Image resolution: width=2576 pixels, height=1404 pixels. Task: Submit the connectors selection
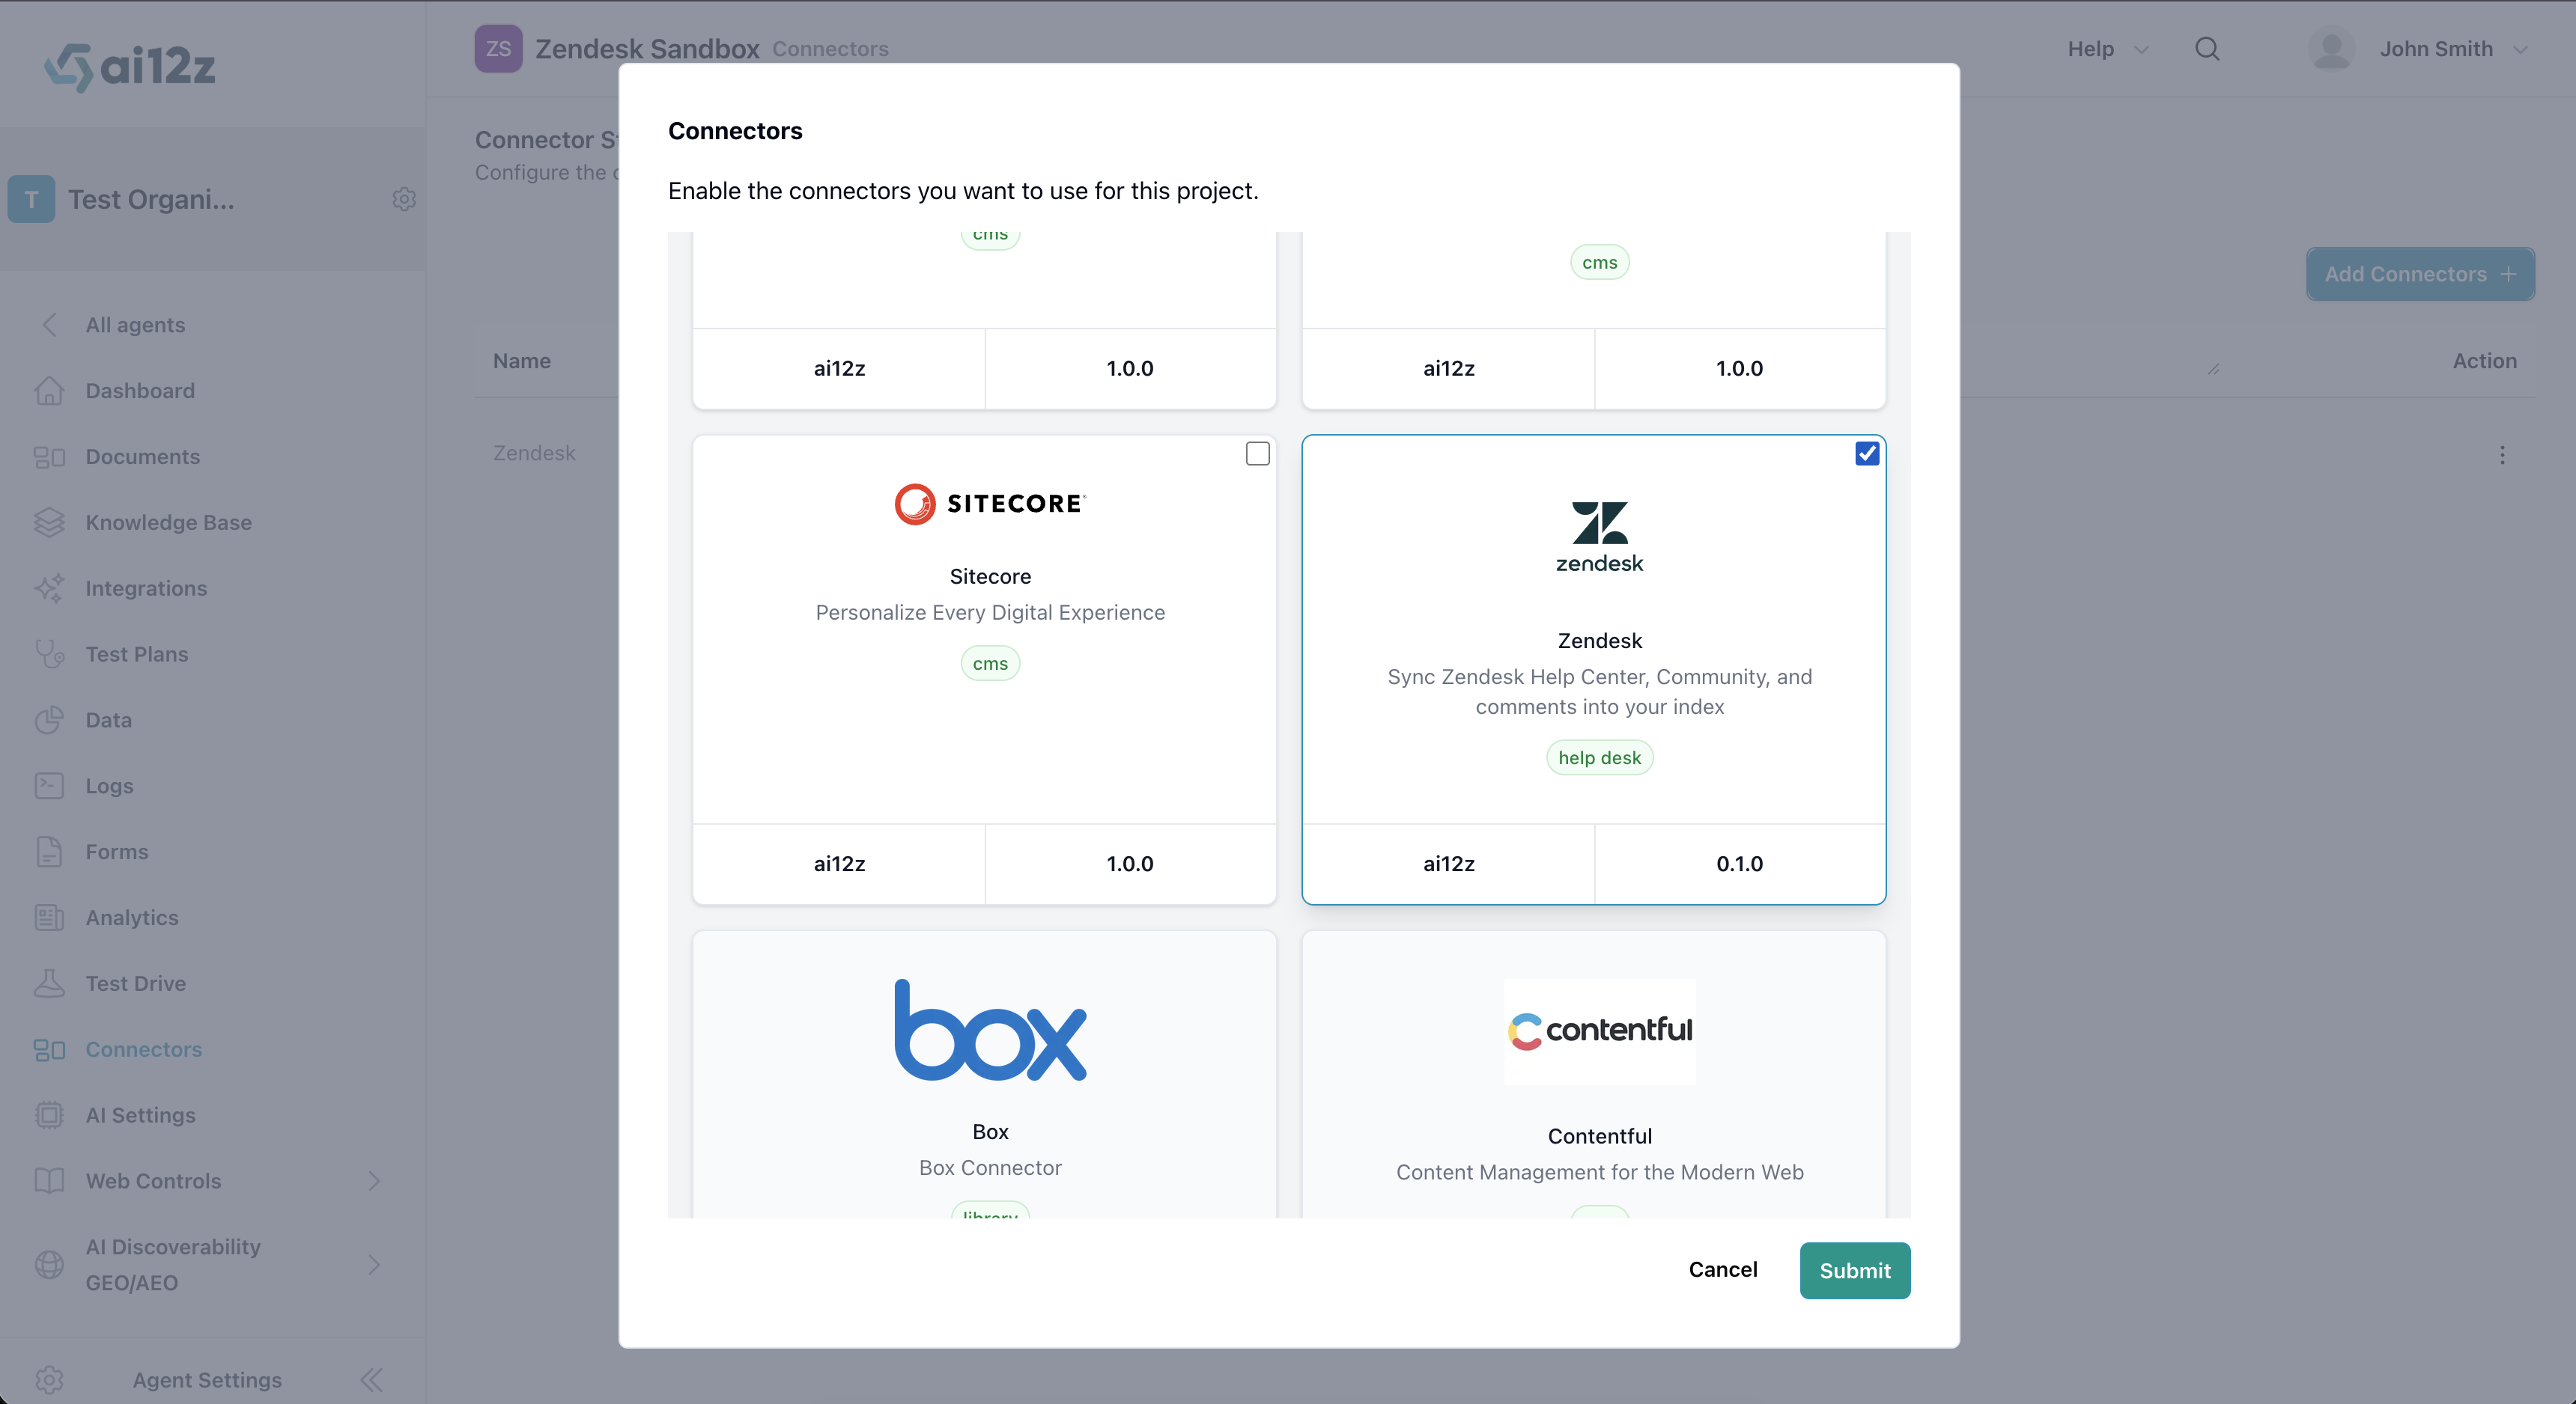pos(1854,1270)
